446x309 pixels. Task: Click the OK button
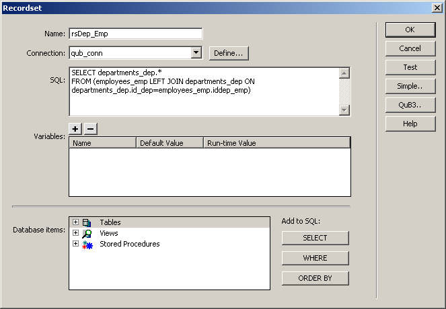pos(410,30)
